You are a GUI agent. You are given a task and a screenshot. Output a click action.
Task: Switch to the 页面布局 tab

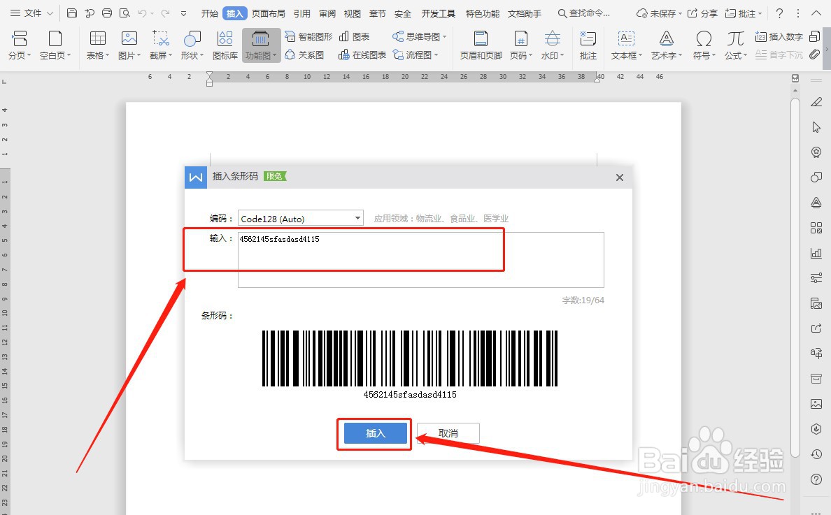(x=268, y=13)
